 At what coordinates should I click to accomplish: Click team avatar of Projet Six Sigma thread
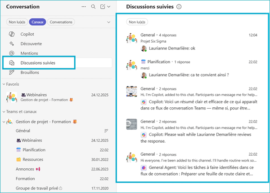point(131,38)
